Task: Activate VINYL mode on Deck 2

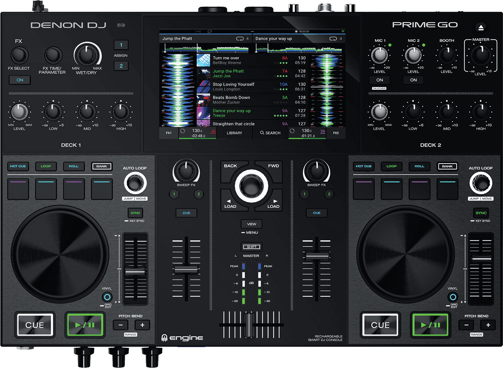Action: (x=452, y=297)
